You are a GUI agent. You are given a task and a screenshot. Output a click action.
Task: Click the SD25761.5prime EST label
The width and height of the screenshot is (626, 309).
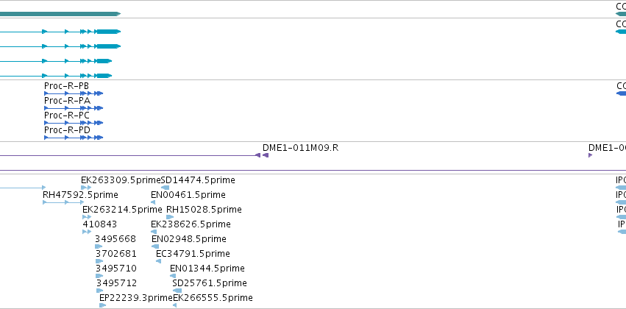[x=210, y=283]
